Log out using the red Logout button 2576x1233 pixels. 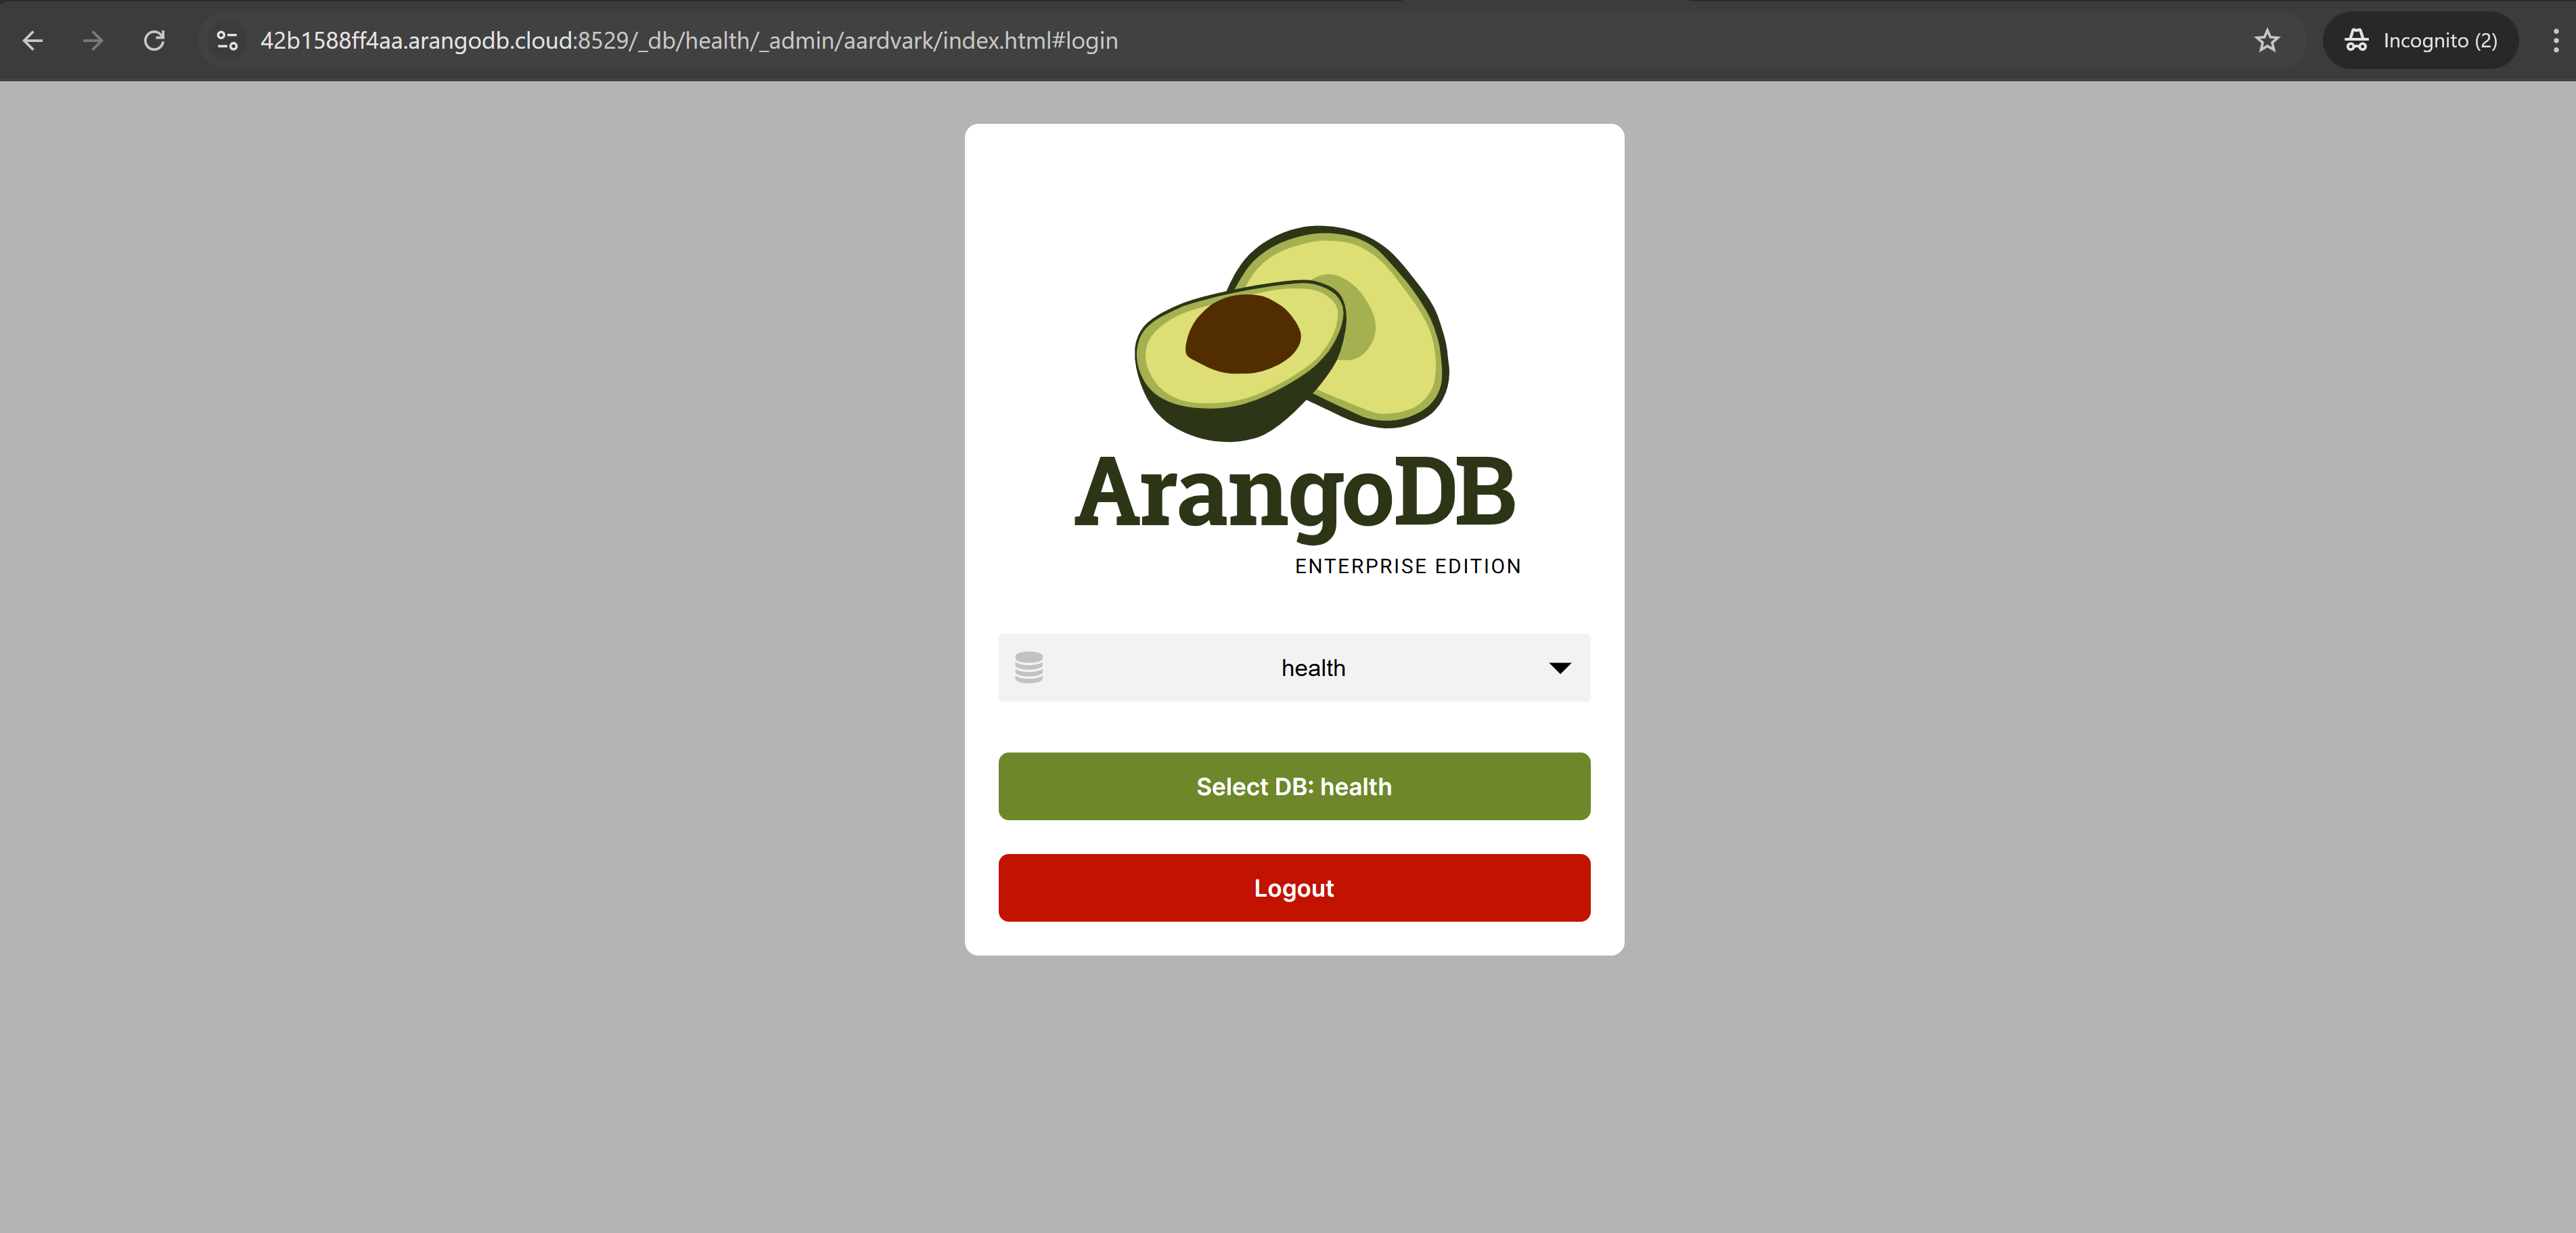1293,888
